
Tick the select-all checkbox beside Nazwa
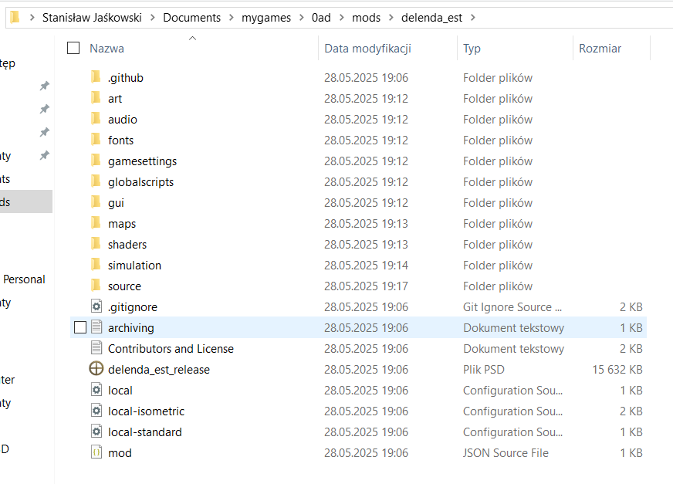click(73, 48)
